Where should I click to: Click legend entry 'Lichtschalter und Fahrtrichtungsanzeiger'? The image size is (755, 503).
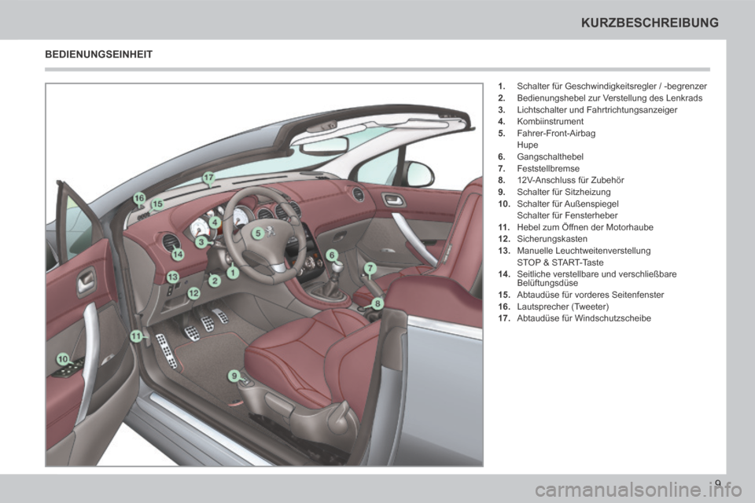(597, 110)
